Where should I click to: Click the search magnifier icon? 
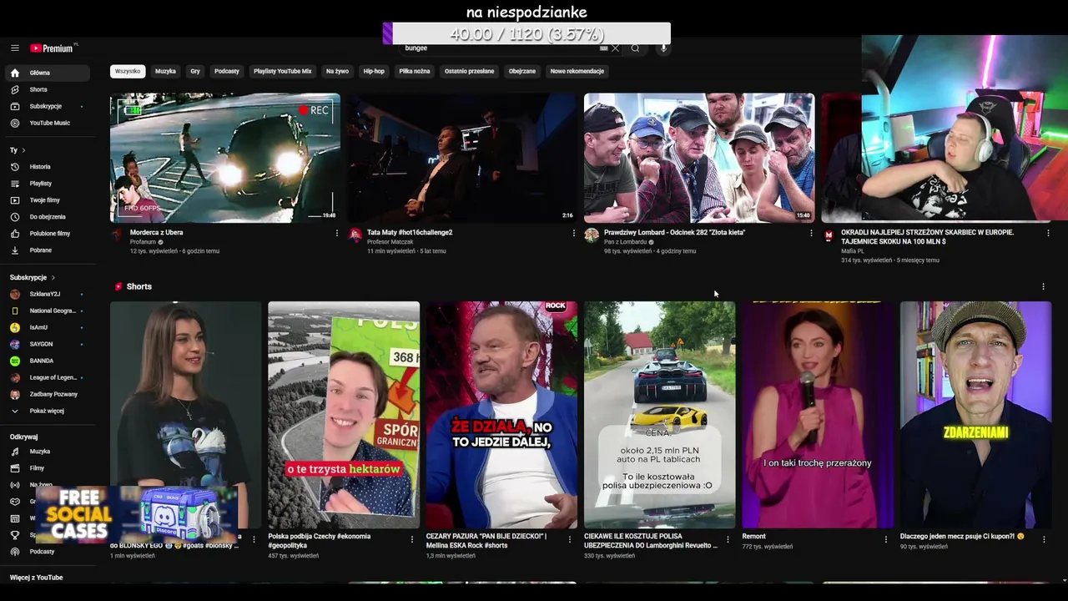(635, 48)
